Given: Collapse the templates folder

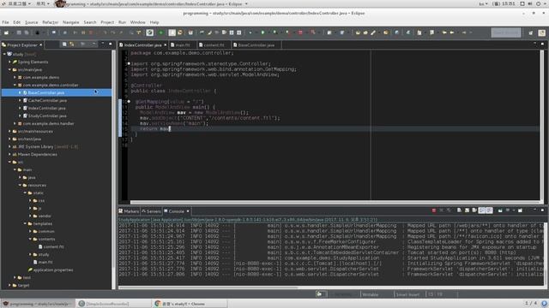Looking at the screenshot, I should pyautogui.click(x=25, y=223).
